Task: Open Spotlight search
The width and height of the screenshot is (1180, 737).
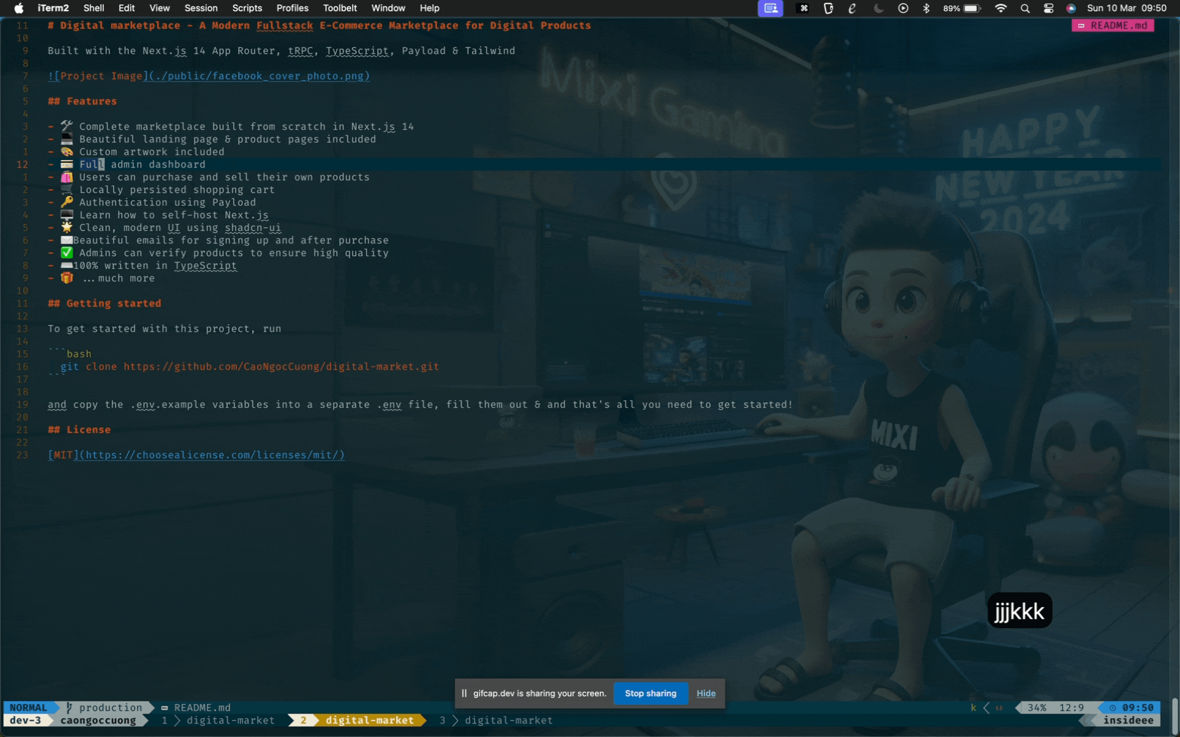Action: tap(1025, 8)
